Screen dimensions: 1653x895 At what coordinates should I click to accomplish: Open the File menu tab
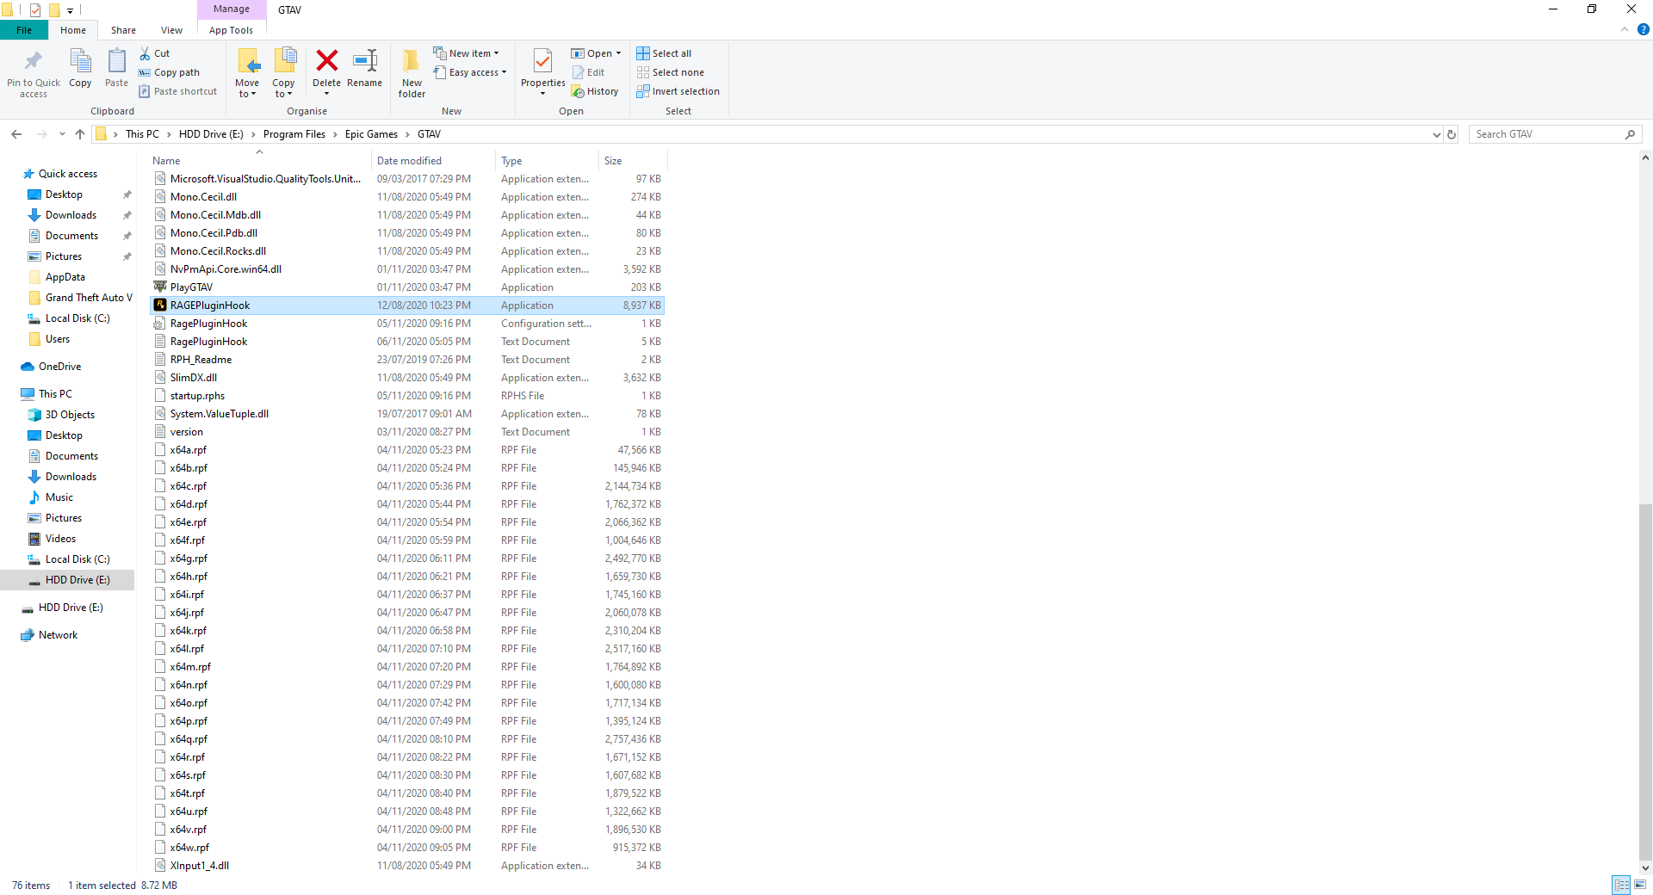(24, 30)
